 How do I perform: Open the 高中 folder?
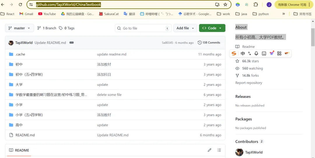19,125
